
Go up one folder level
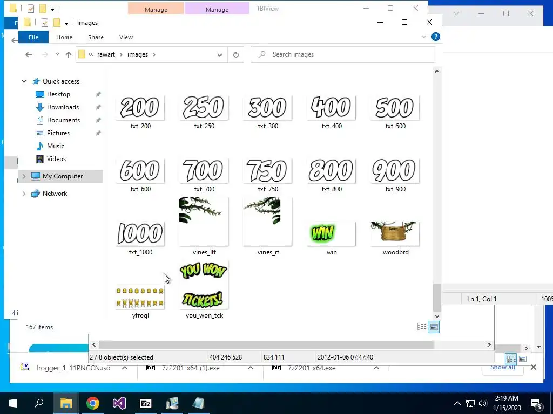[69, 54]
